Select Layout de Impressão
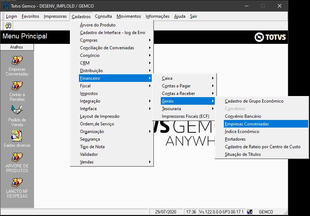The image size is (310, 216). 115,116
